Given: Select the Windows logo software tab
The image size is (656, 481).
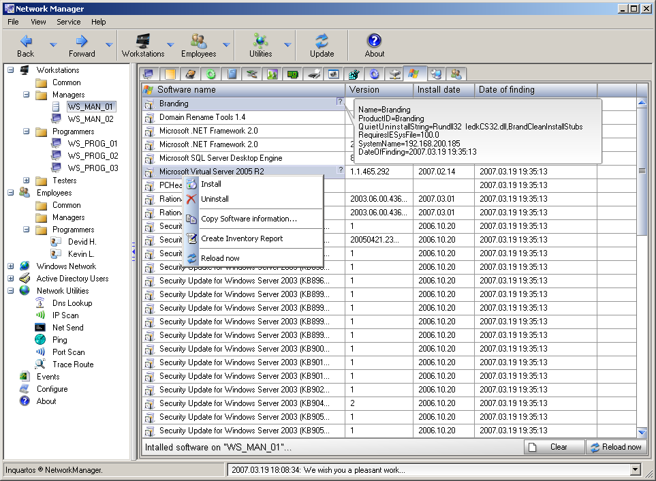Looking at the screenshot, I should (414, 73).
